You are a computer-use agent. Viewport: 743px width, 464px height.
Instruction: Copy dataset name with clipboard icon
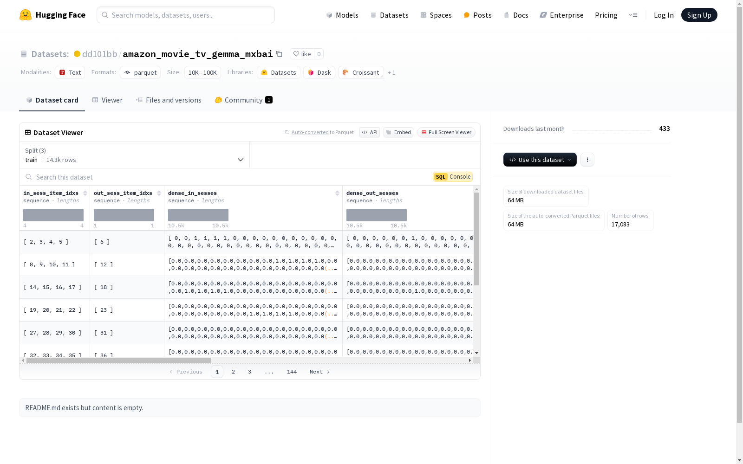pos(279,54)
